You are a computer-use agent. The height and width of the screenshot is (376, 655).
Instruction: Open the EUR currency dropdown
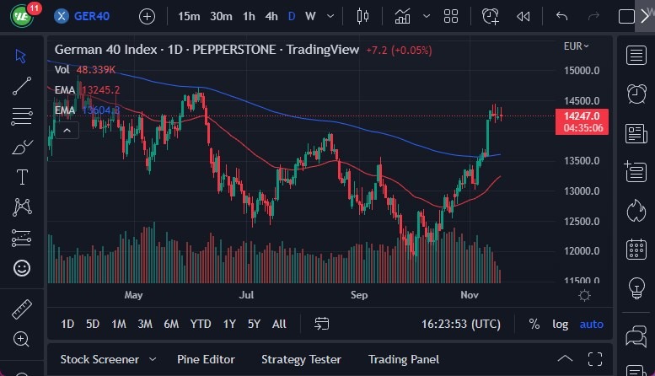point(577,46)
